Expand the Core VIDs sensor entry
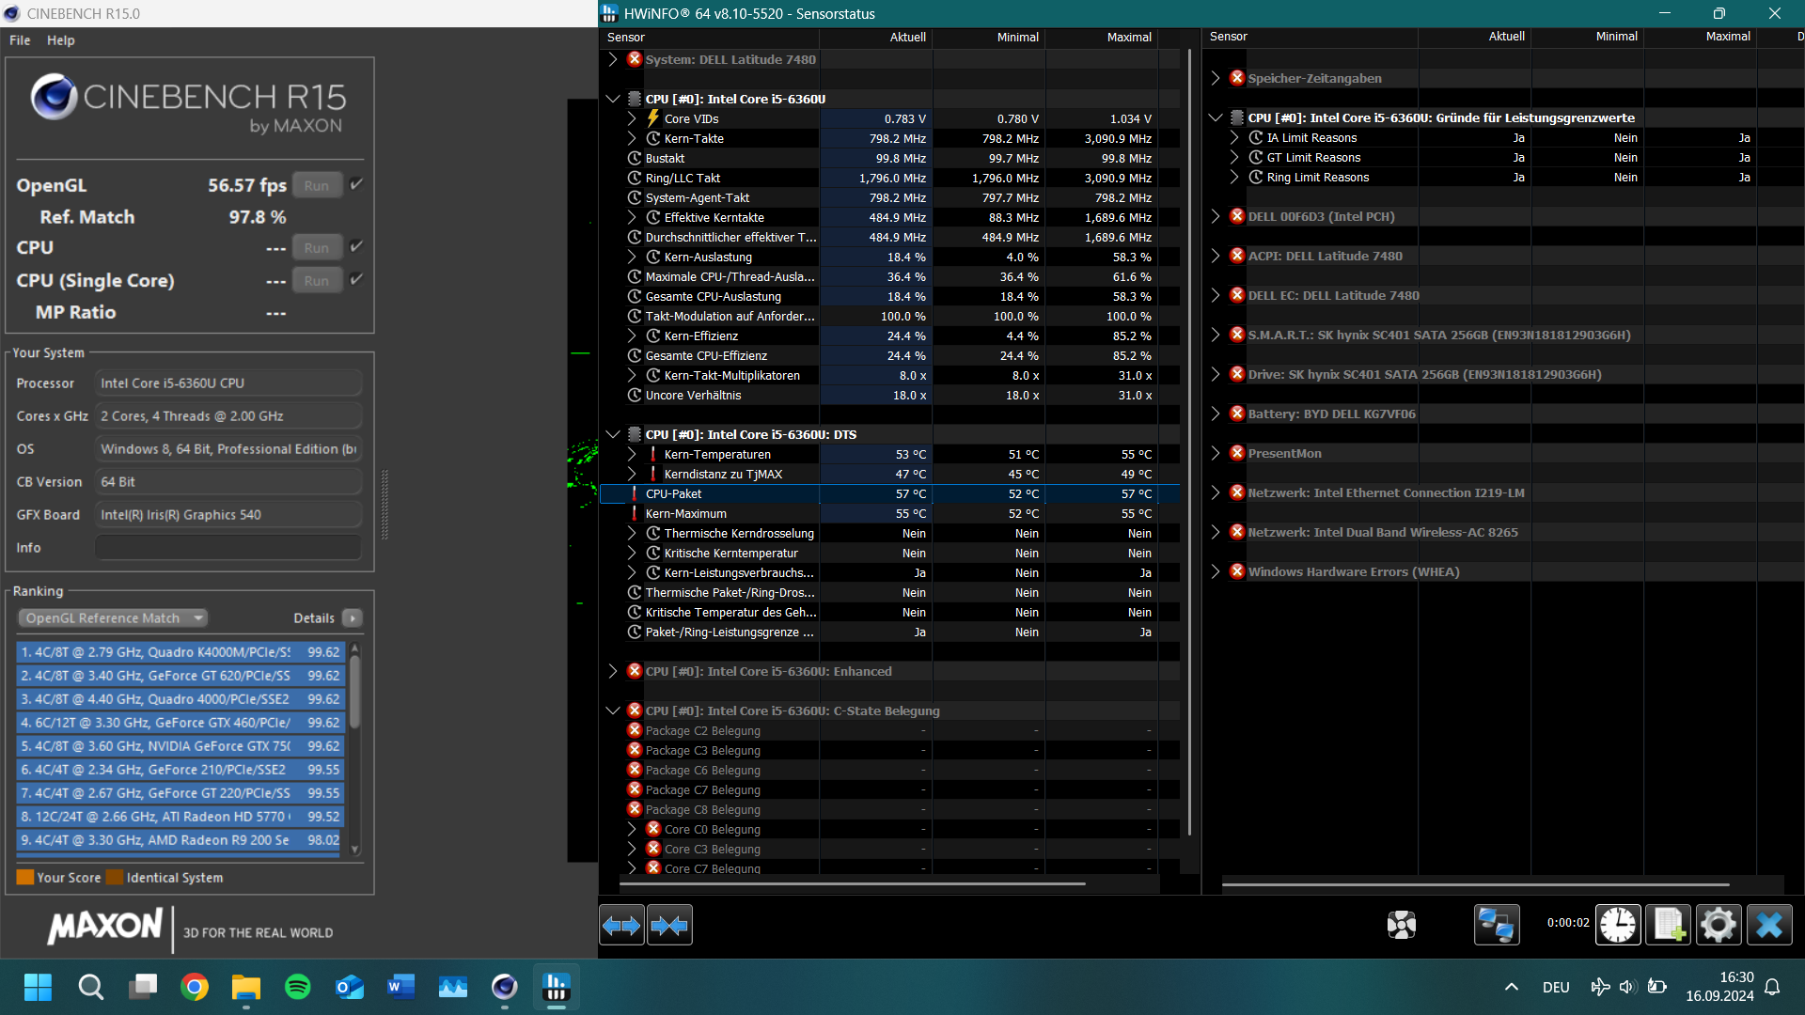This screenshot has height=1015, width=1805. point(632,118)
